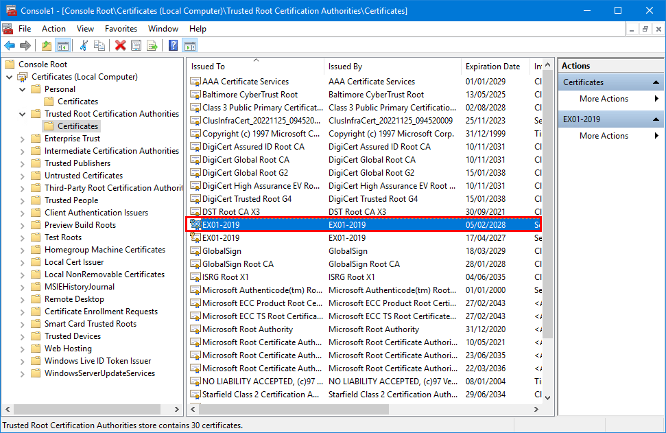Select Starfield Class 2 Certification row
666x433 pixels.
[365, 395]
